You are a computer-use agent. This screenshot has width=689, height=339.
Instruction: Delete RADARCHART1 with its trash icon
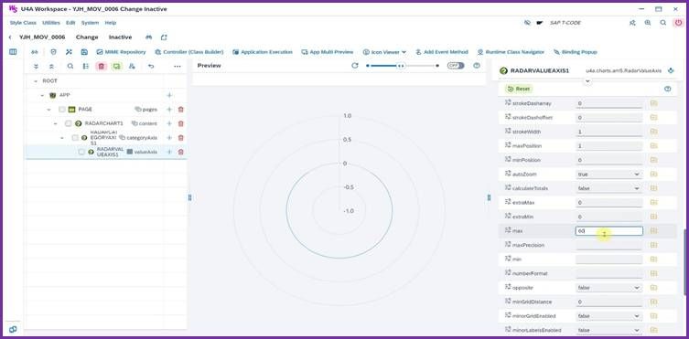point(180,123)
